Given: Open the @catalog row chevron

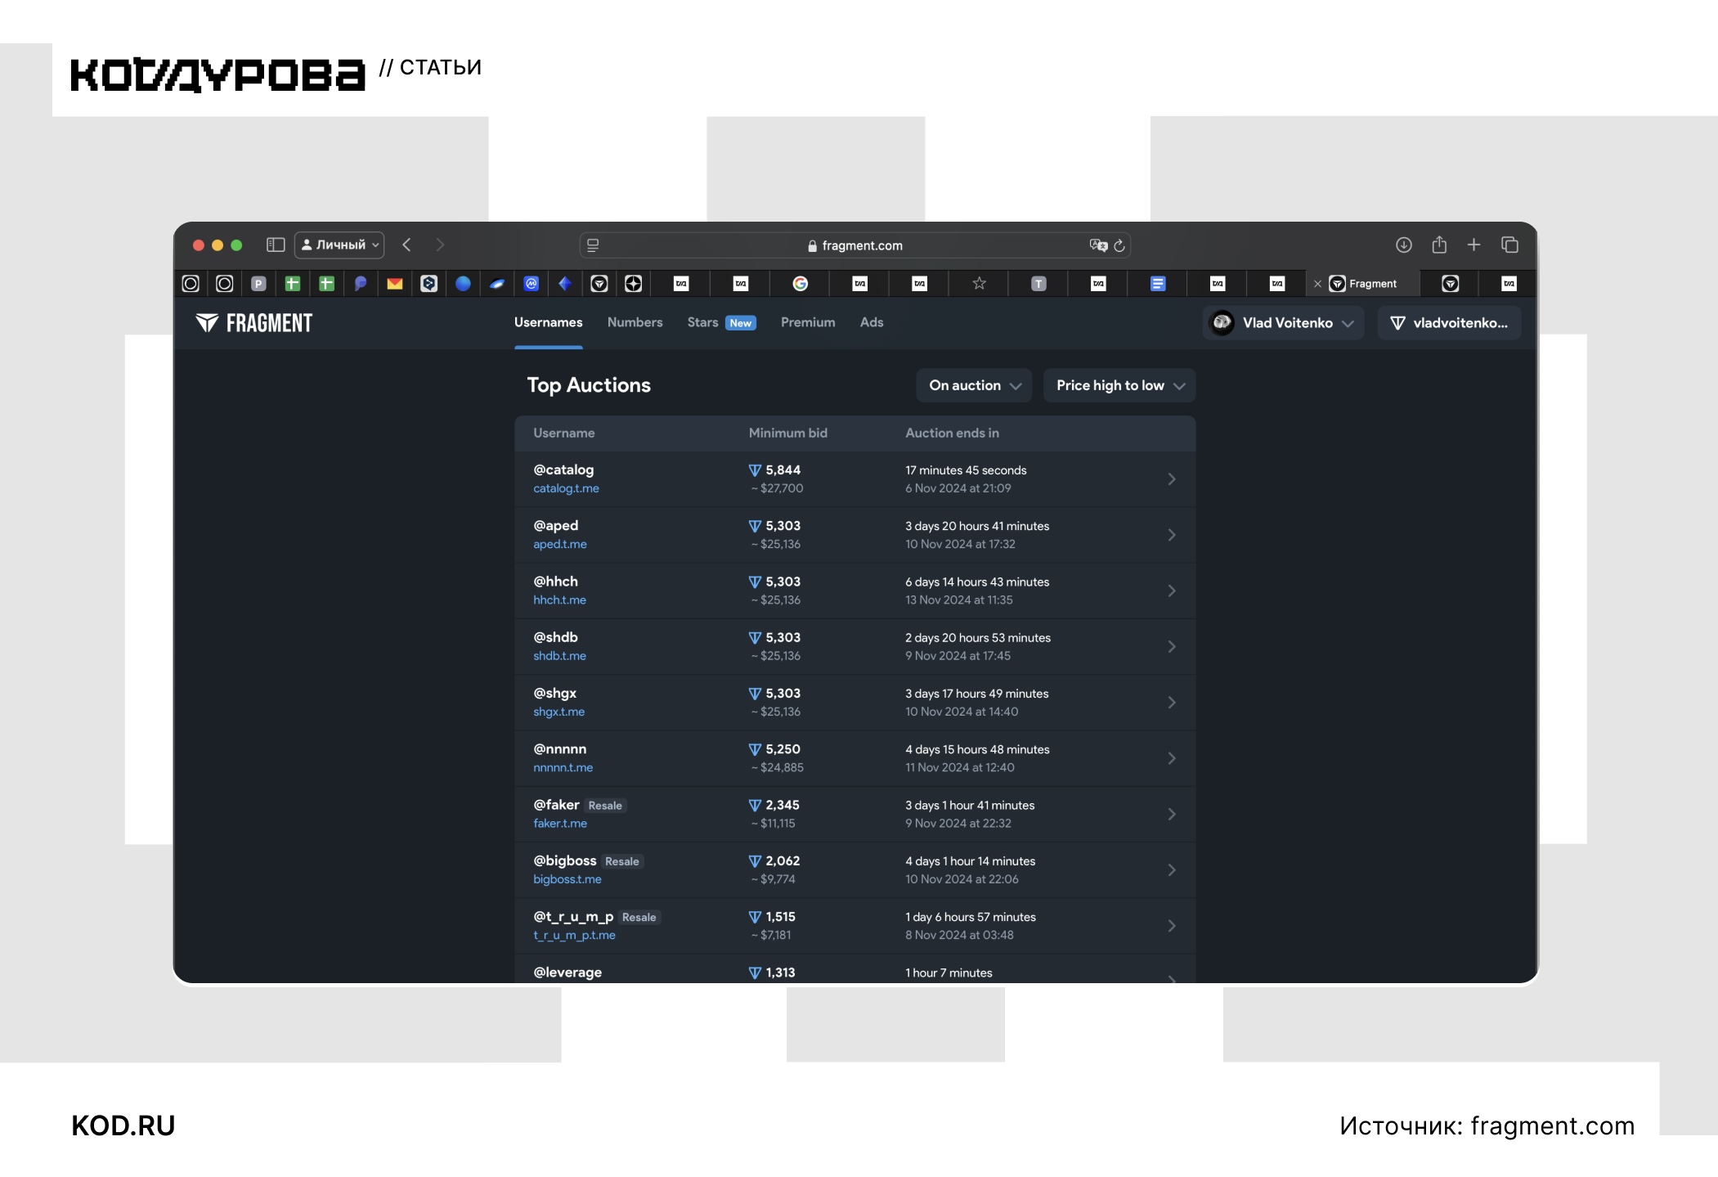Looking at the screenshot, I should pos(1172,479).
